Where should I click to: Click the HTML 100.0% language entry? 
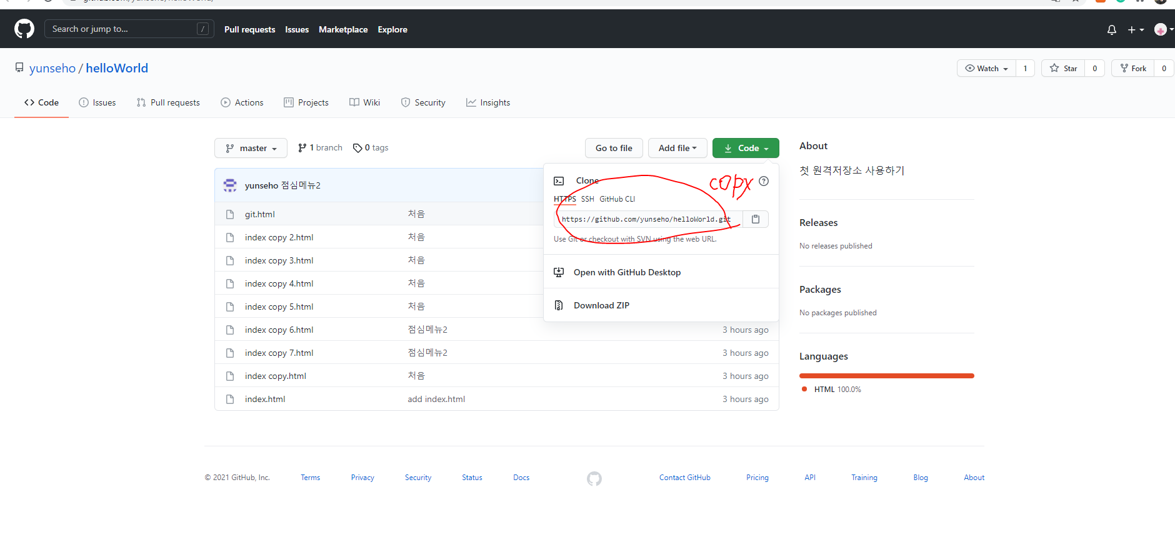(832, 390)
